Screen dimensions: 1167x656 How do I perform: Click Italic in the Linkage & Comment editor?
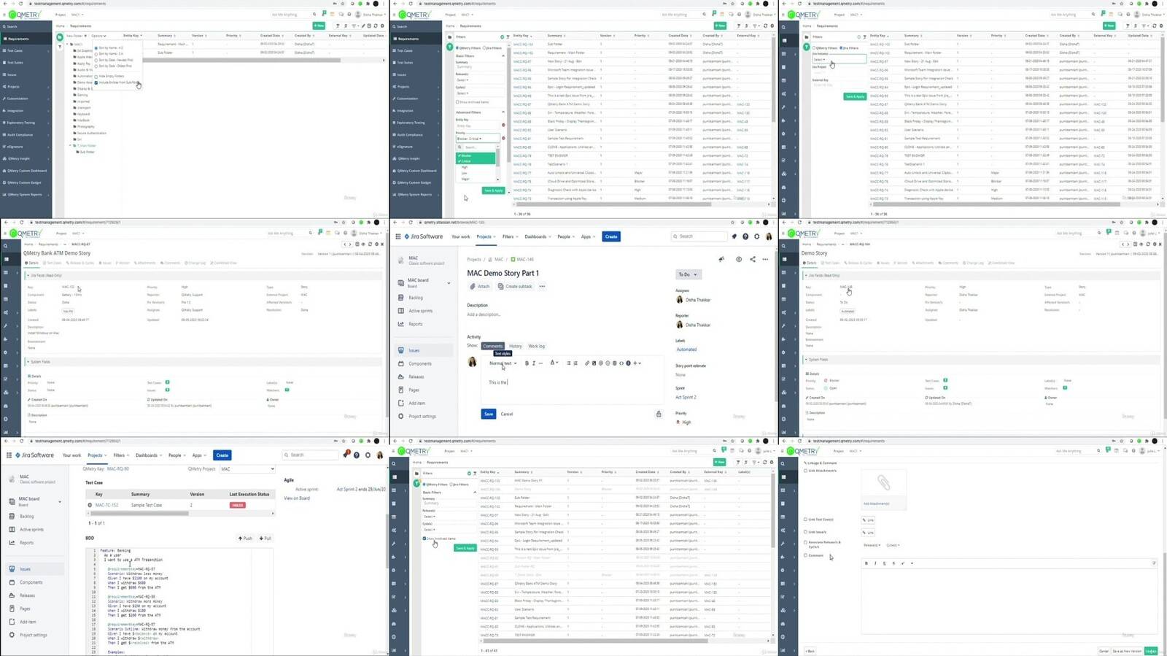pyautogui.click(x=875, y=563)
